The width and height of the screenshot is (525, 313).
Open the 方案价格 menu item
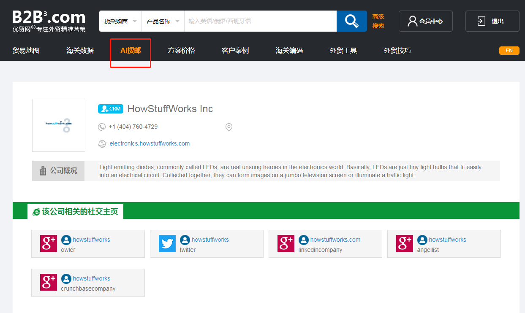pyautogui.click(x=181, y=51)
